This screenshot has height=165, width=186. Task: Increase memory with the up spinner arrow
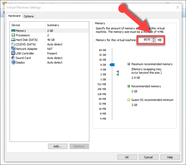pos(154,39)
